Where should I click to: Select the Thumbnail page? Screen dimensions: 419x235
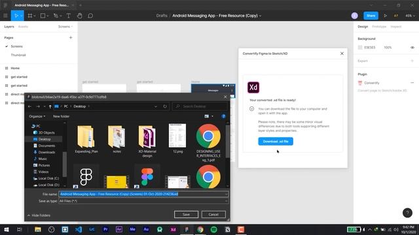click(18, 55)
